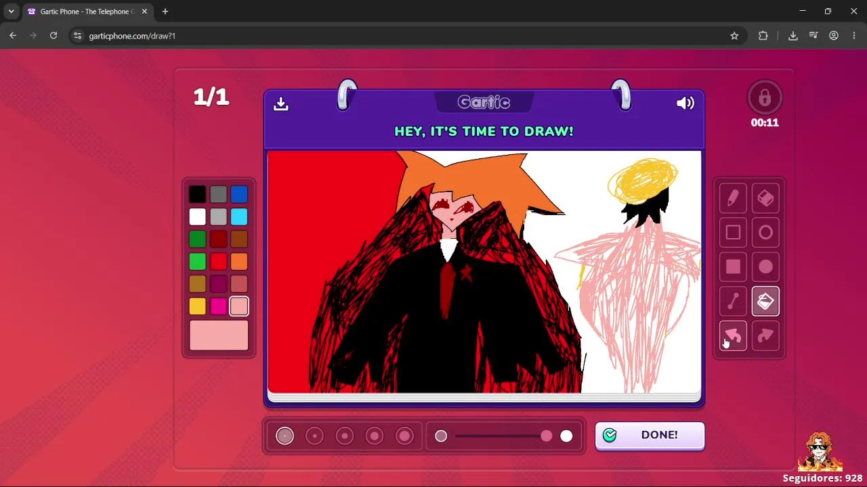Activate the paint bucket fill tool
This screenshot has width=867, height=487.
tap(765, 302)
